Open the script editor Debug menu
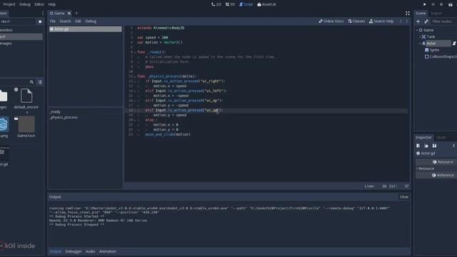The height and width of the screenshot is (257, 457). pos(91,21)
